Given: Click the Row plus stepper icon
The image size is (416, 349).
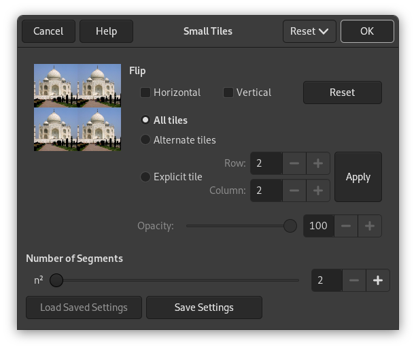Looking at the screenshot, I should (x=317, y=163).
